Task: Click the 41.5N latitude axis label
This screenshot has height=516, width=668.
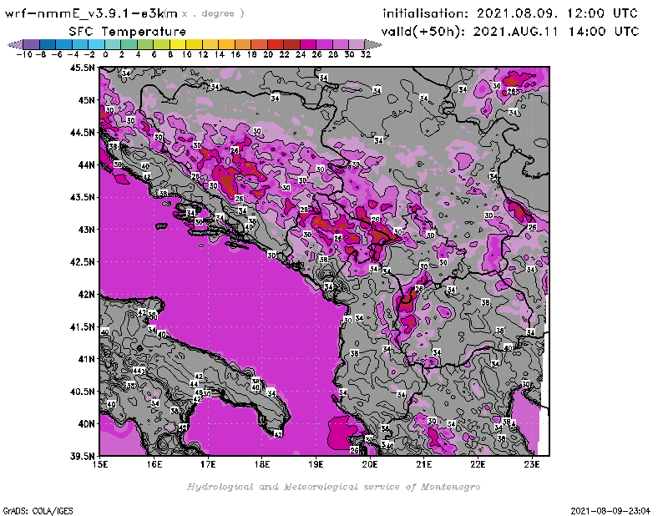Action: 82,326
